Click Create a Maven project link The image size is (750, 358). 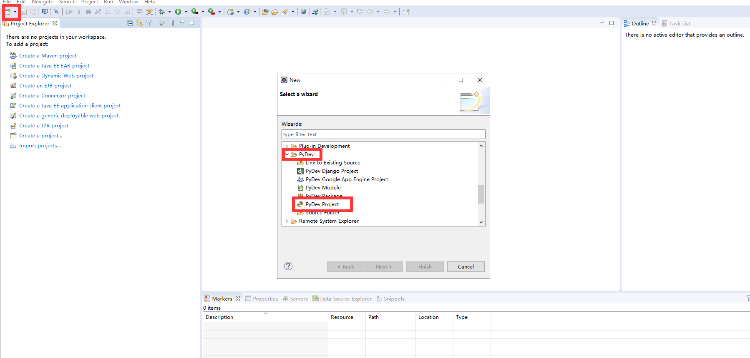[48, 55]
